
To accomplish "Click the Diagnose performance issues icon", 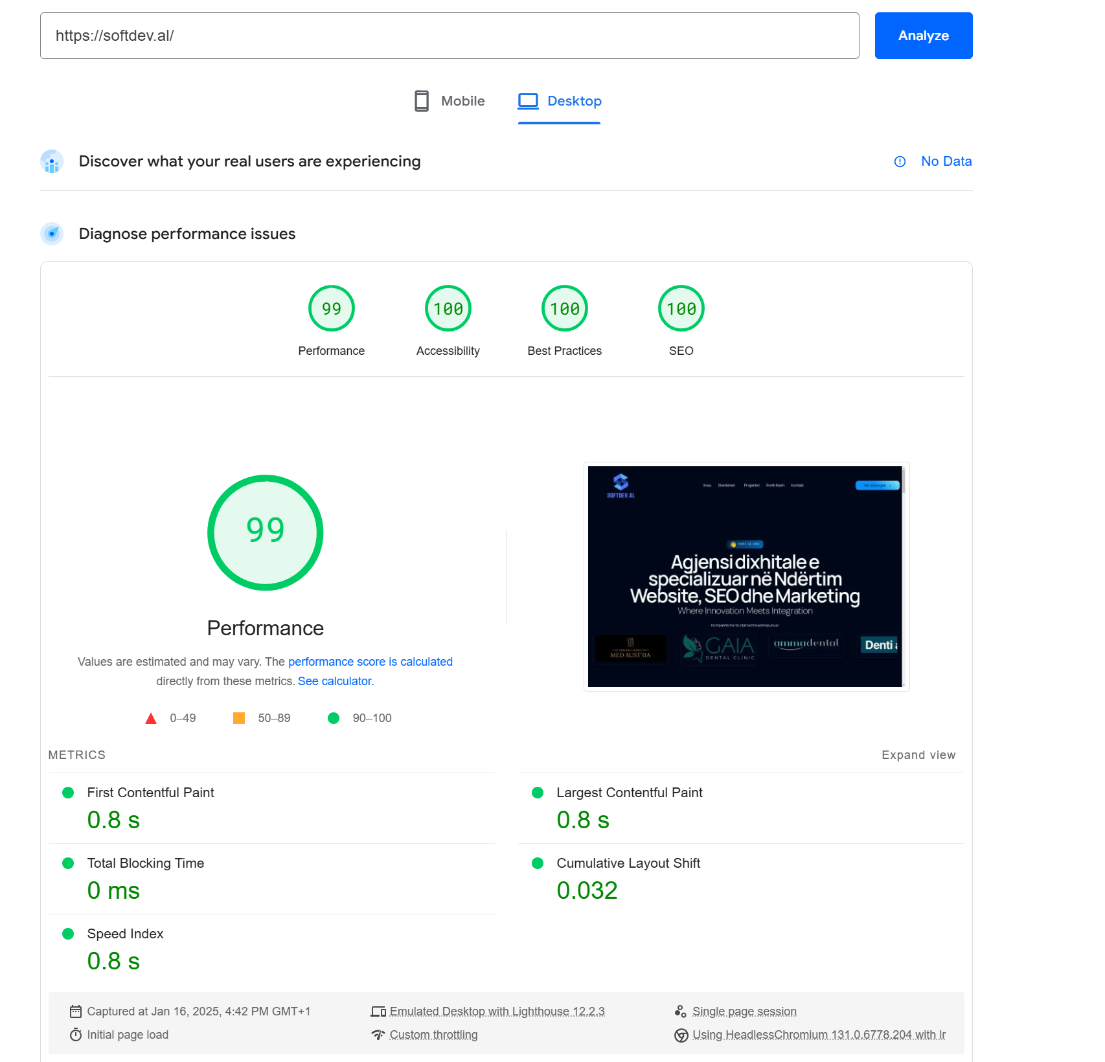I will point(52,234).
